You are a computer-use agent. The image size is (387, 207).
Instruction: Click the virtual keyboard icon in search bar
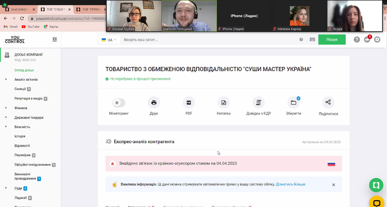pyautogui.click(x=312, y=40)
